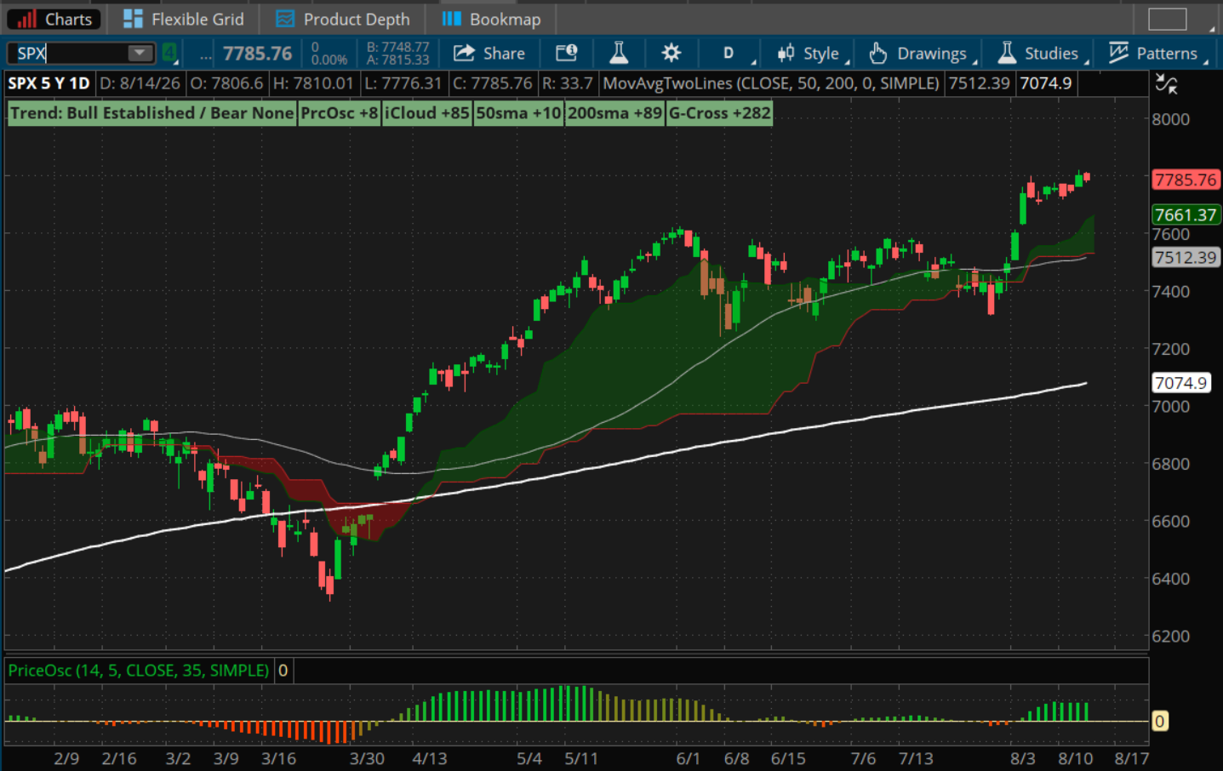Click the 8000 price axis label

(x=1170, y=119)
